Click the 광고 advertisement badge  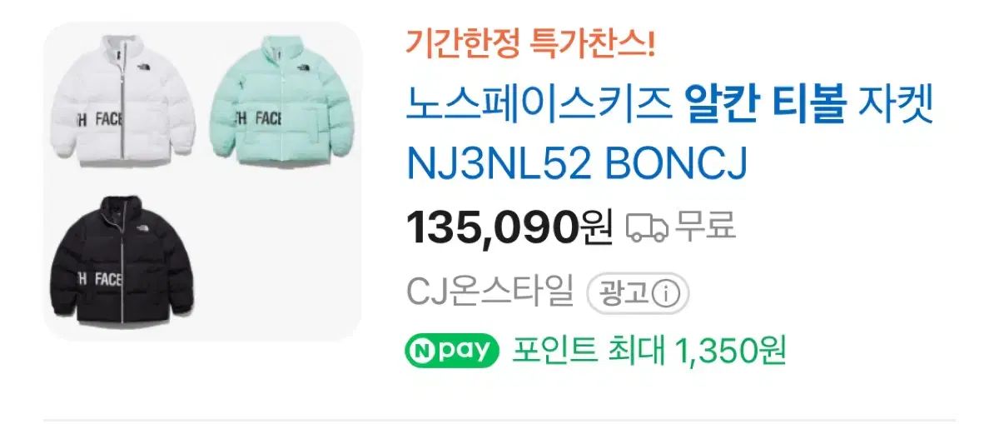pos(639,293)
